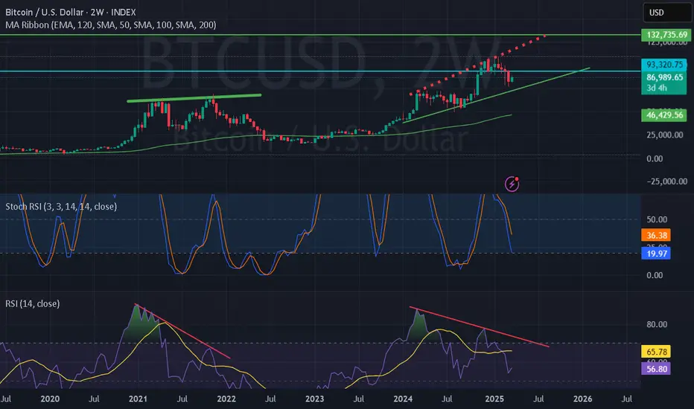Click the 80.00 RSI axis label

click(656, 324)
